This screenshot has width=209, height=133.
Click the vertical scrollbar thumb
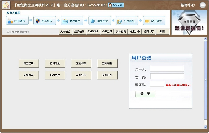206,80
